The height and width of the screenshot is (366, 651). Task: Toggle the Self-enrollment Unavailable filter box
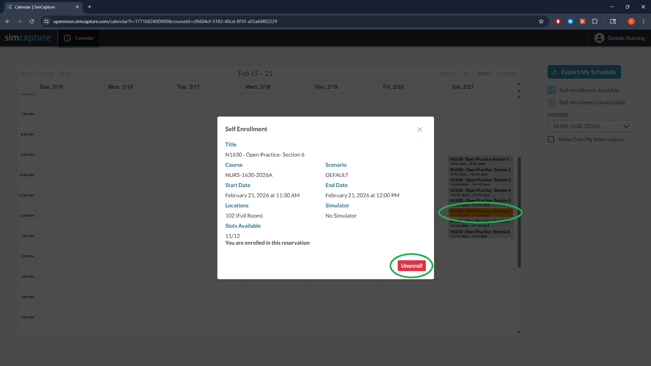point(552,102)
